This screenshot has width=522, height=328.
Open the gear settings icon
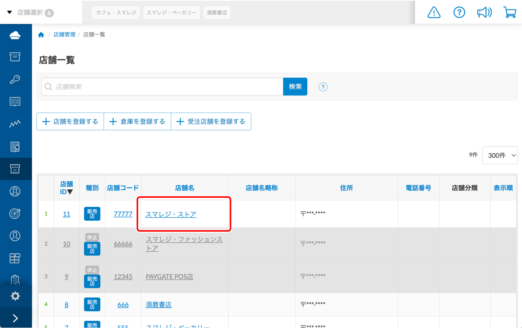[x=15, y=296]
